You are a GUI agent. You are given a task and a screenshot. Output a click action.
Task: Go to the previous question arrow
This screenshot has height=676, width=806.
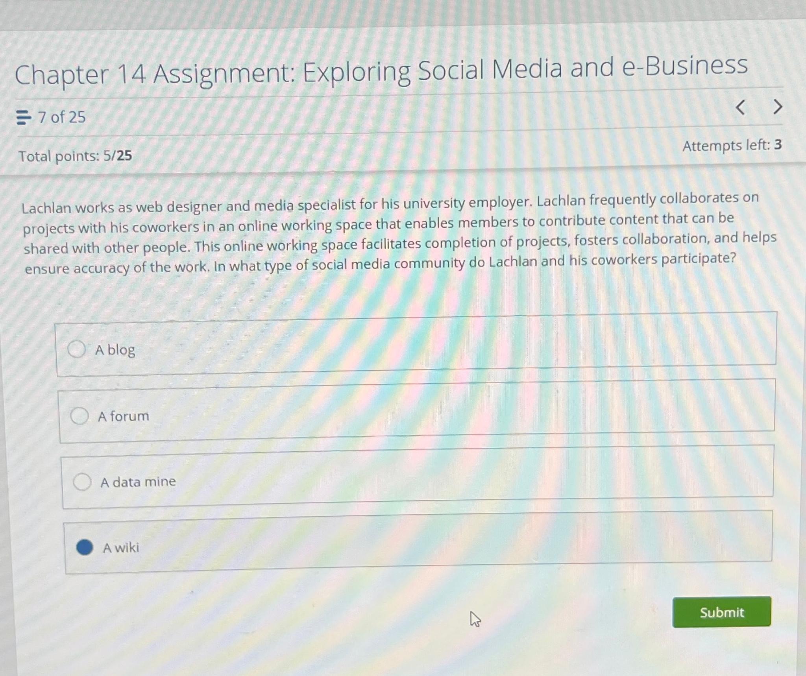pos(740,107)
